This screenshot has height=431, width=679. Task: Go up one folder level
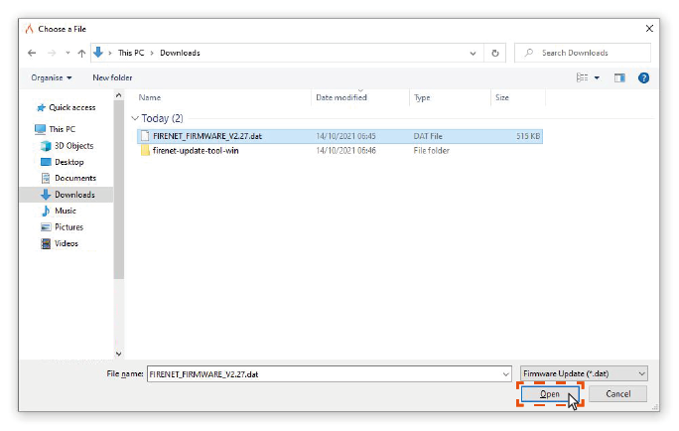pos(81,53)
